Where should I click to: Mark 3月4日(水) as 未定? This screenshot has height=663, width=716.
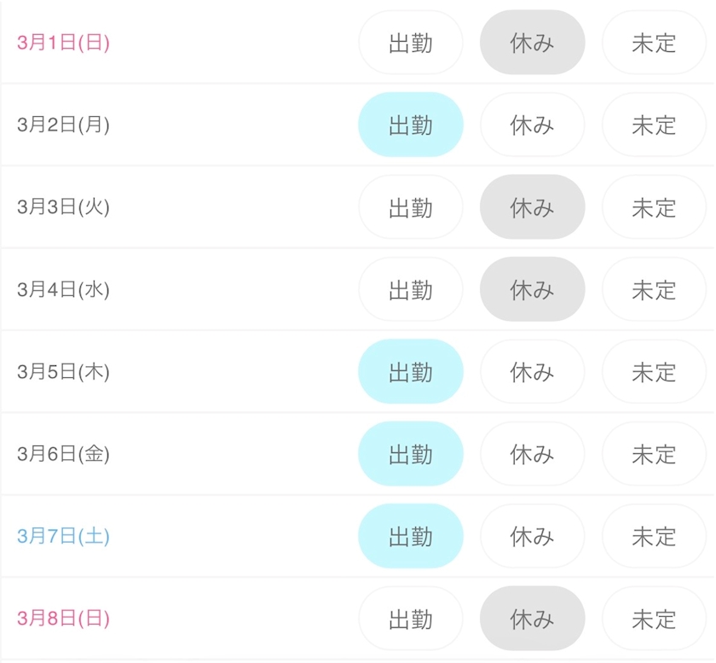654,290
